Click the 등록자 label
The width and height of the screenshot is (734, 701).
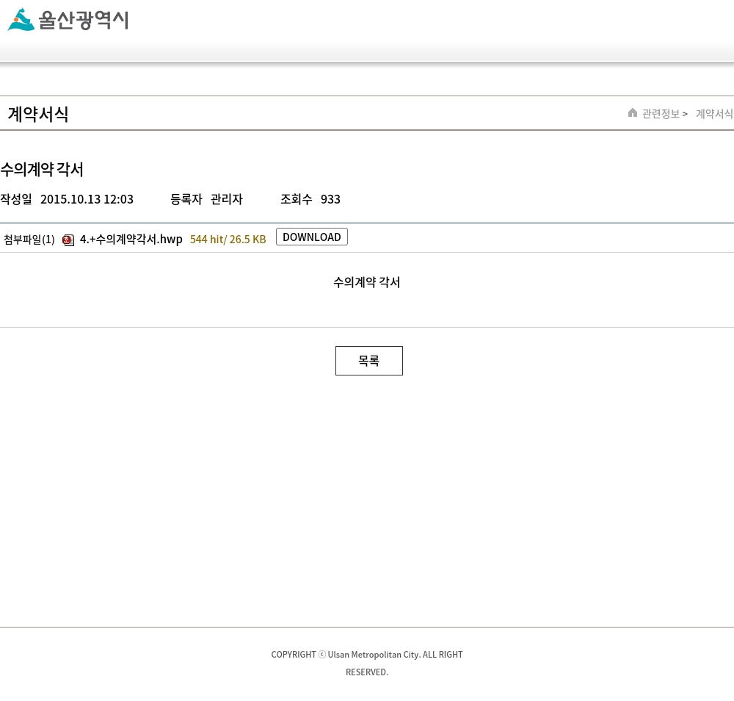pyautogui.click(x=186, y=199)
